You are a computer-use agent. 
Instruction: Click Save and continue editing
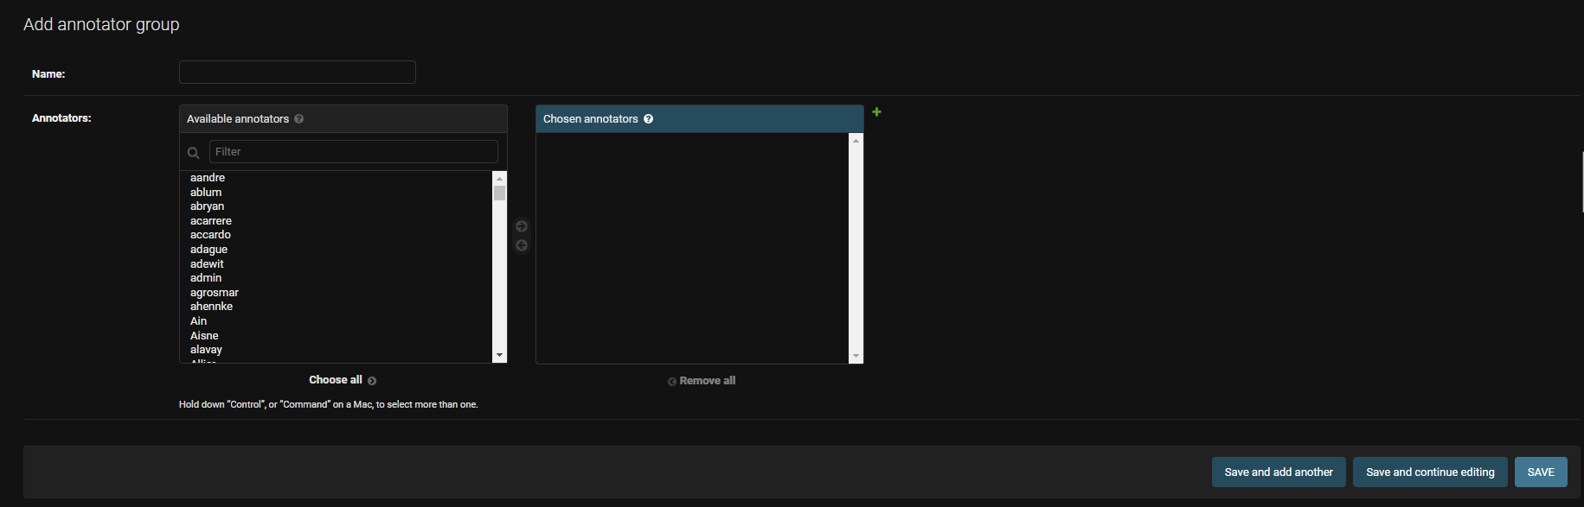point(1429,472)
